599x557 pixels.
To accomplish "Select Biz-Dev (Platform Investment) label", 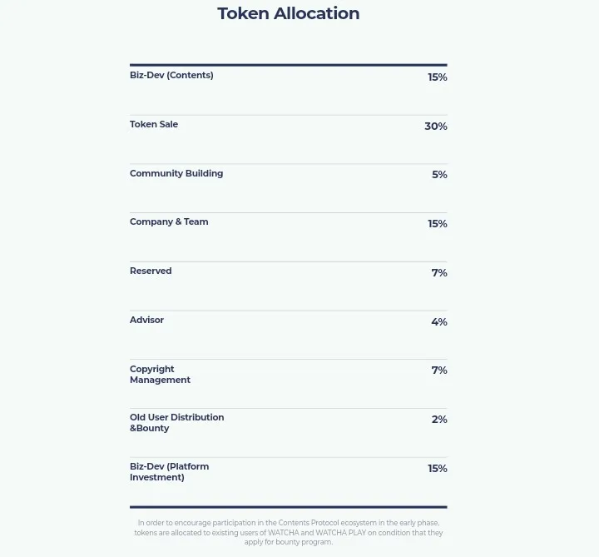I will pos(169,472).
